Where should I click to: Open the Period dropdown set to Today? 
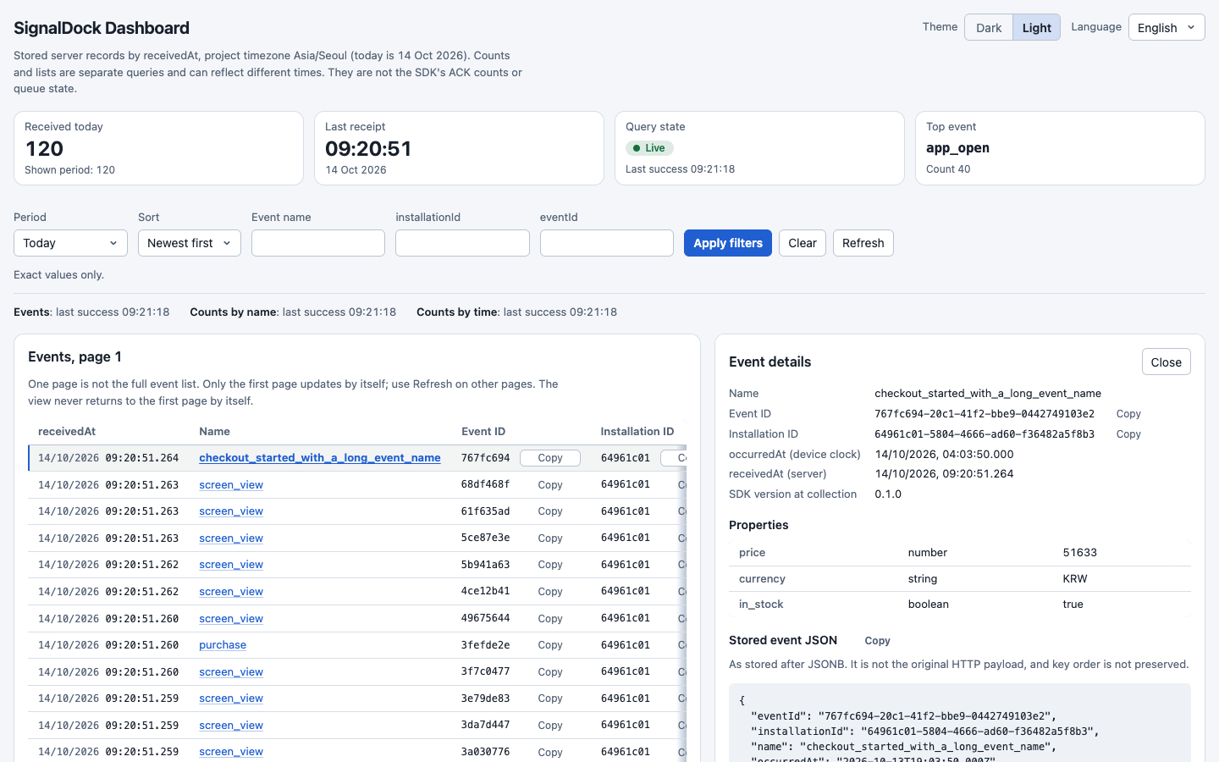coord(70,243)
